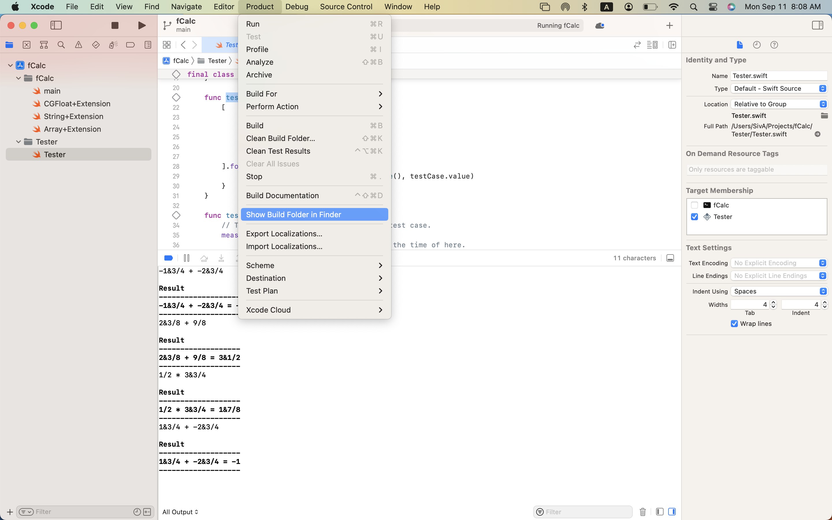Open the Find navigator
This screenshot has width=832, height=520.
click(61, 45)
